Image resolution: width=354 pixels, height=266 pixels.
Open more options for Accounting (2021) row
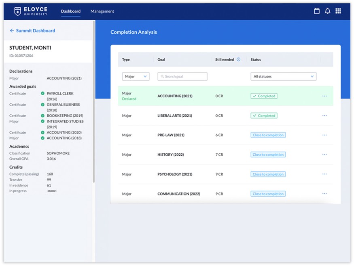324,96
